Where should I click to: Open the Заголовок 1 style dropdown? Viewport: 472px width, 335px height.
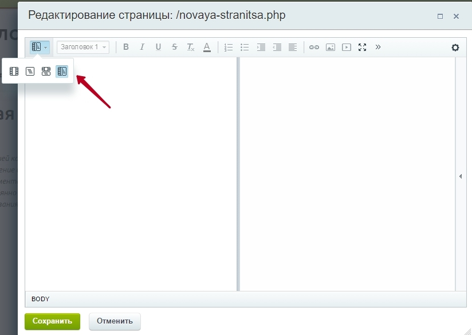[x=83, y=48]
